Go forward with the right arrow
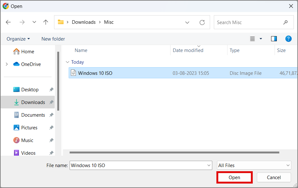298x188 pixels. 22,22
